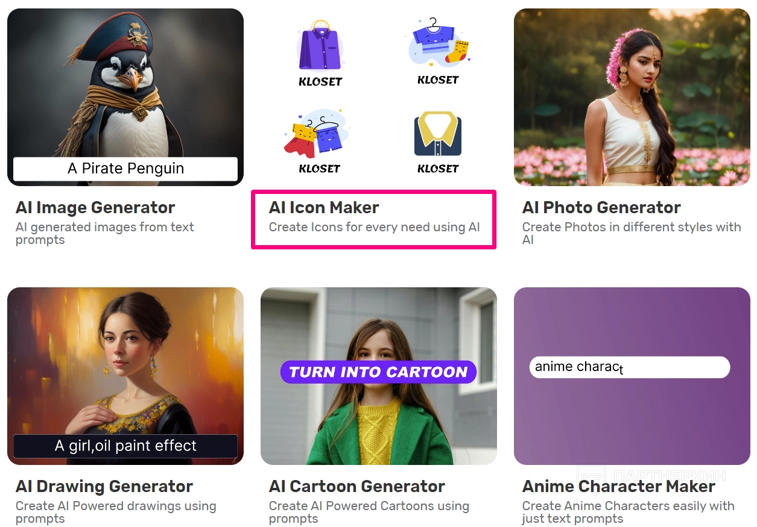This screenshot has width=757, height=527.
Task: Open the Anime Character Maker title link
Action: [619, 487]
